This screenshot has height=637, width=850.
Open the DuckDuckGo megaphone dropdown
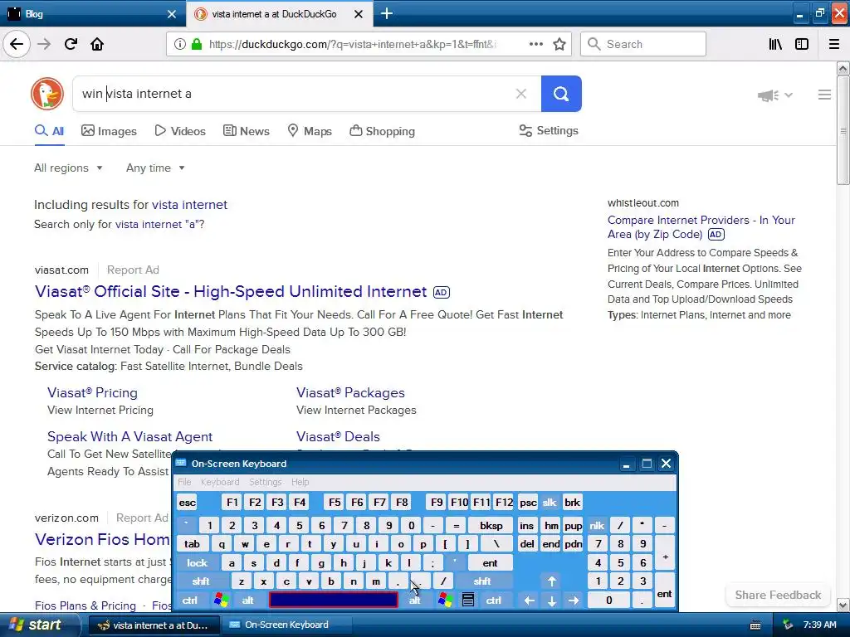coord(775,95)
